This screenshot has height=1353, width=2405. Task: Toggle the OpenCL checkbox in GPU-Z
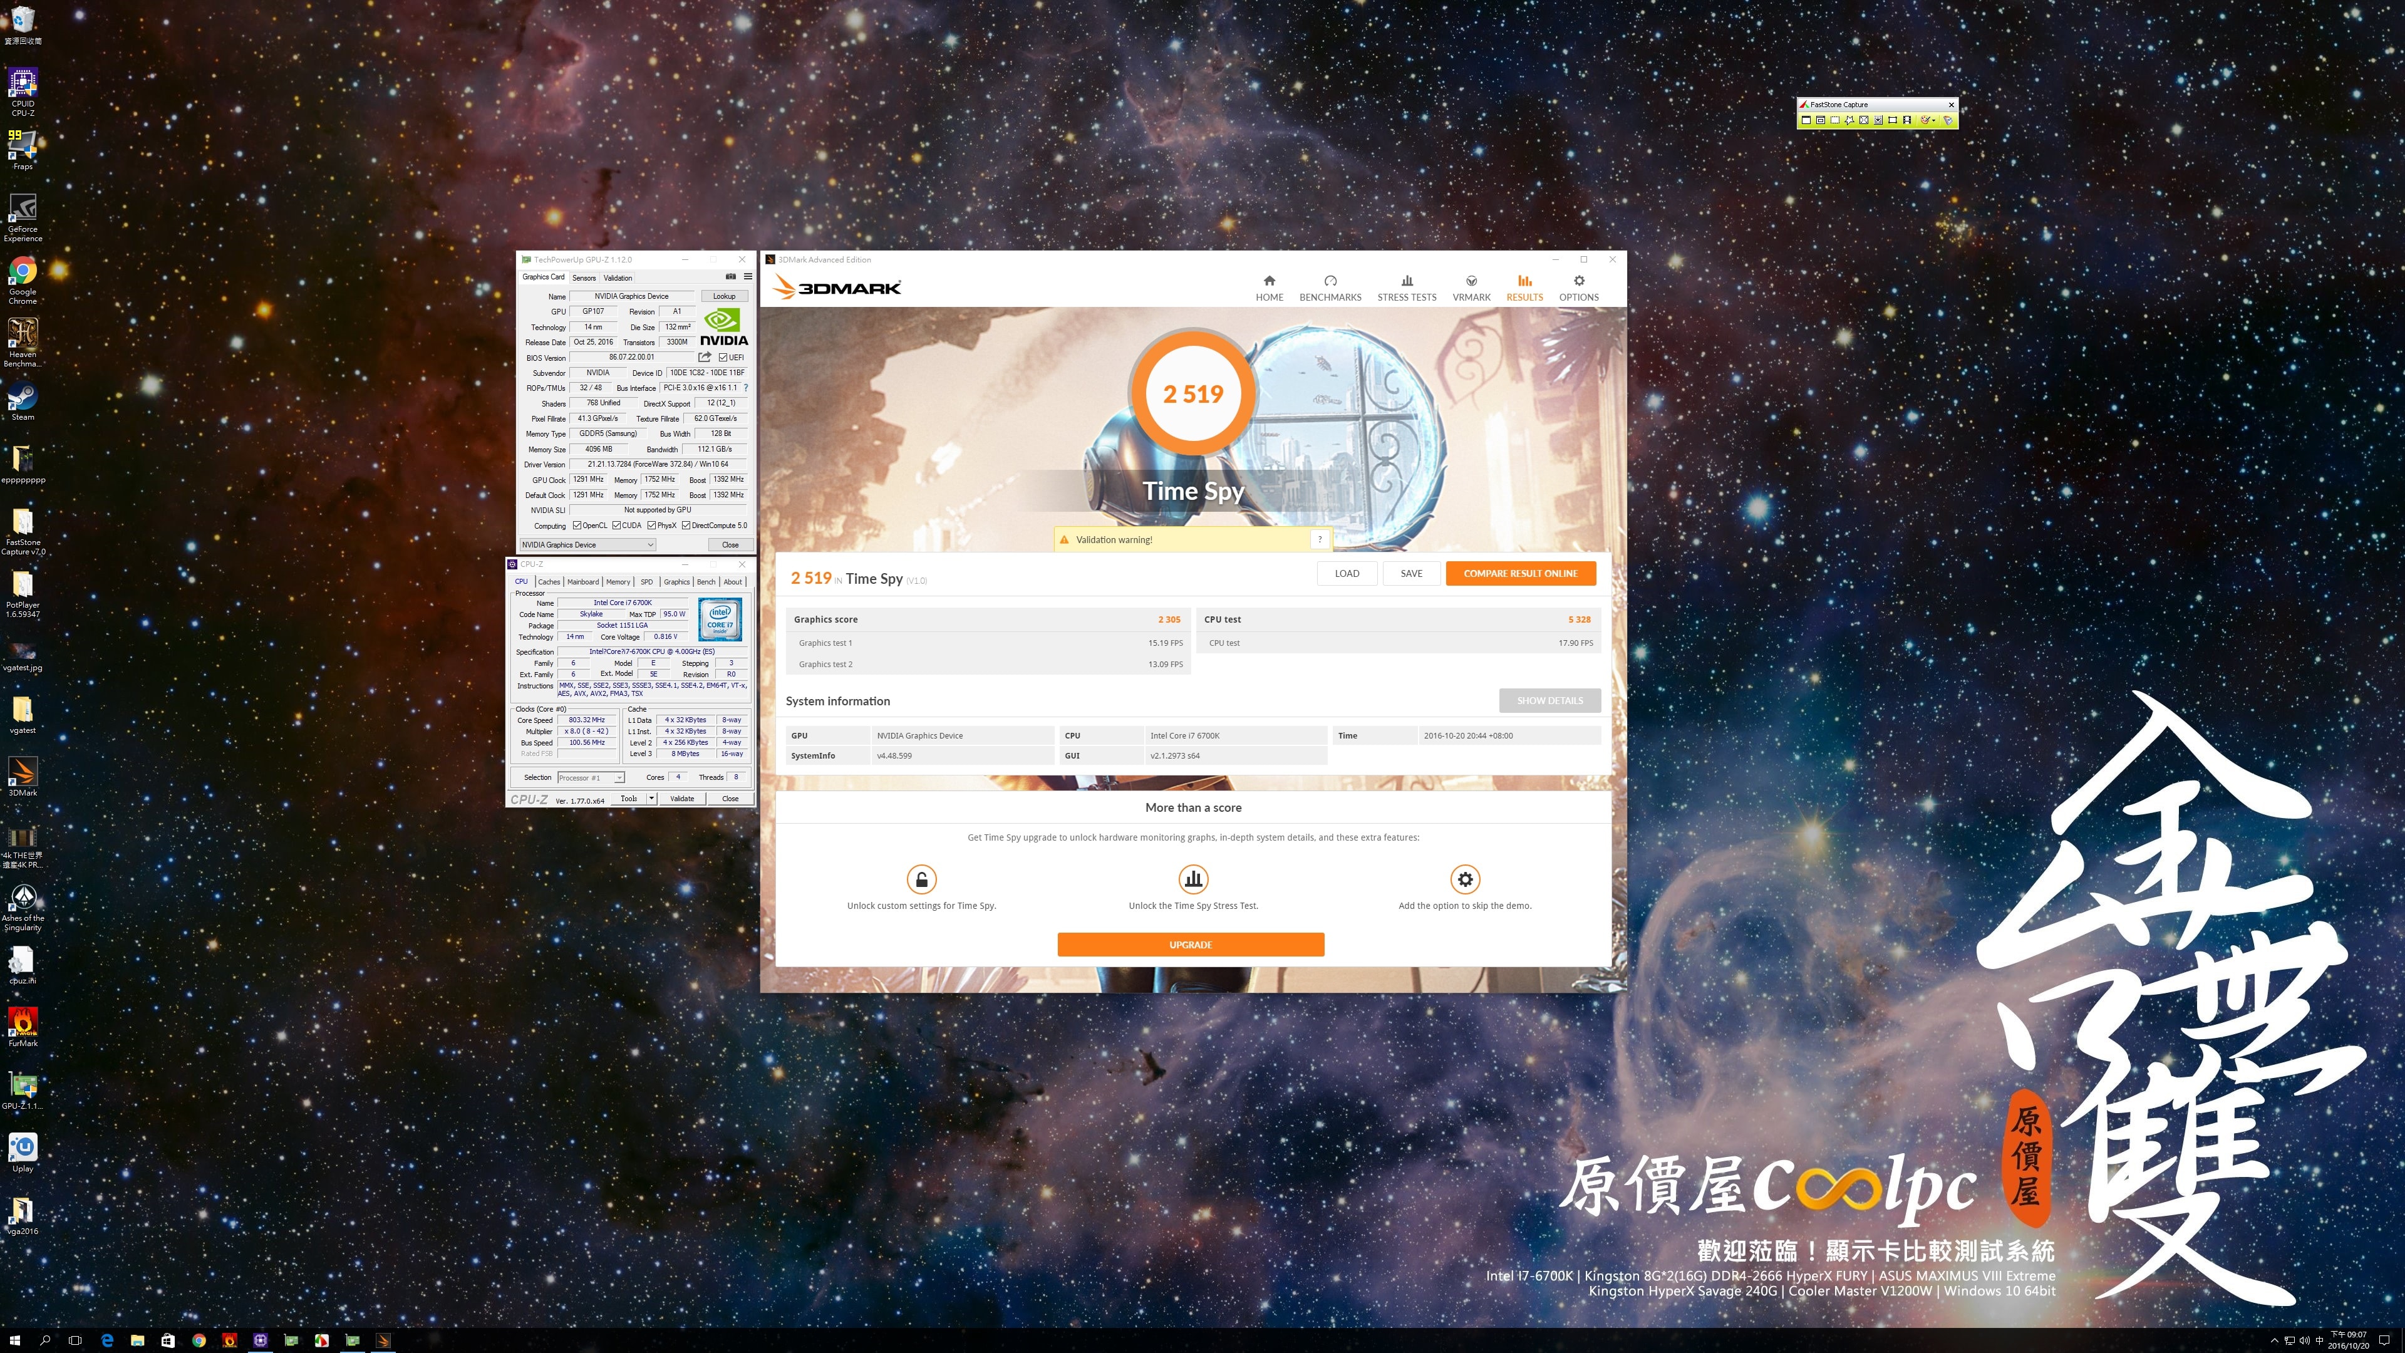(x=577, y=525)
